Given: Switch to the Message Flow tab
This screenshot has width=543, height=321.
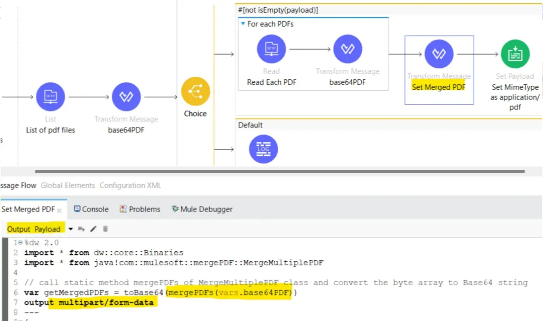Looking at the screenshot, I should point(18,185).
